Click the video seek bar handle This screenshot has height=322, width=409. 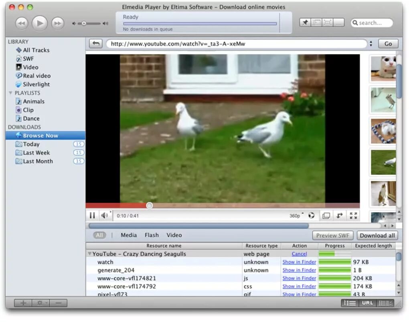tap(150, 206)
